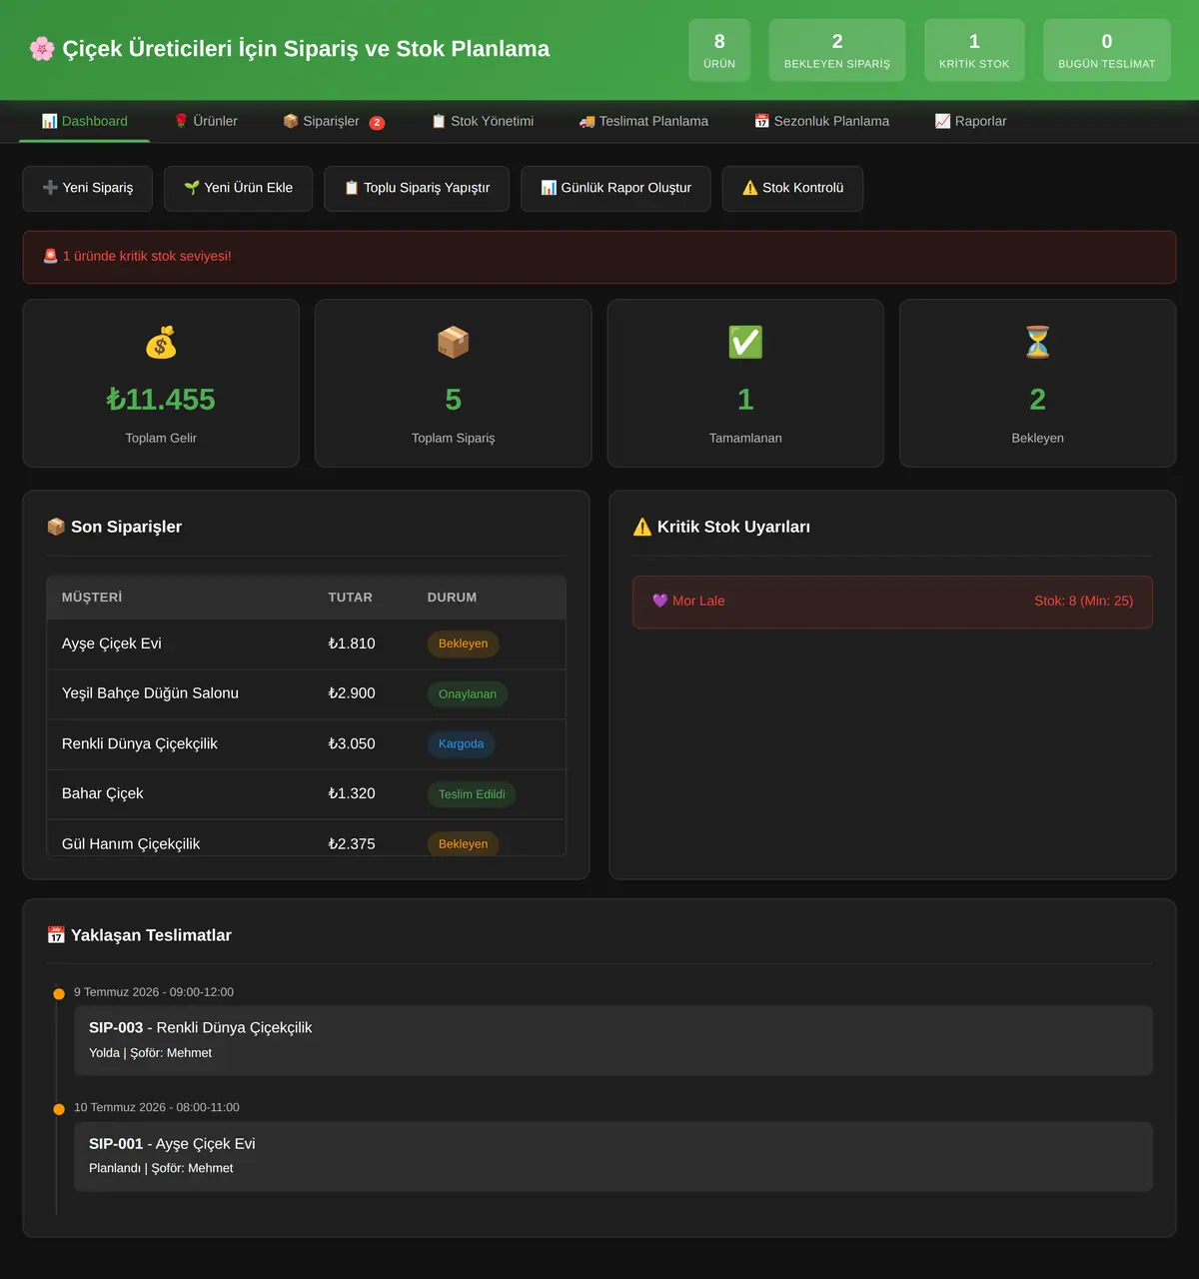Screen dimensions: 1199x1279
Task: Click the Toplu Sipariş Yapıştır button
Action: (417, 188)
